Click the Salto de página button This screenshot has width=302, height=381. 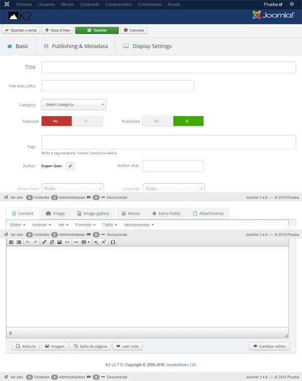pyautogui.click(x=91, y=346)
